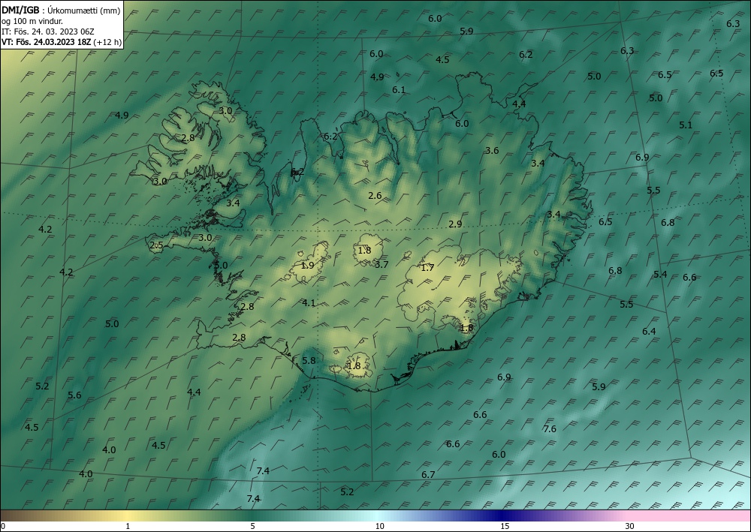This screenshot has height=532, width=751.
Task: Click the 7.6 precipitation value on the map
Action: (550, 428)
